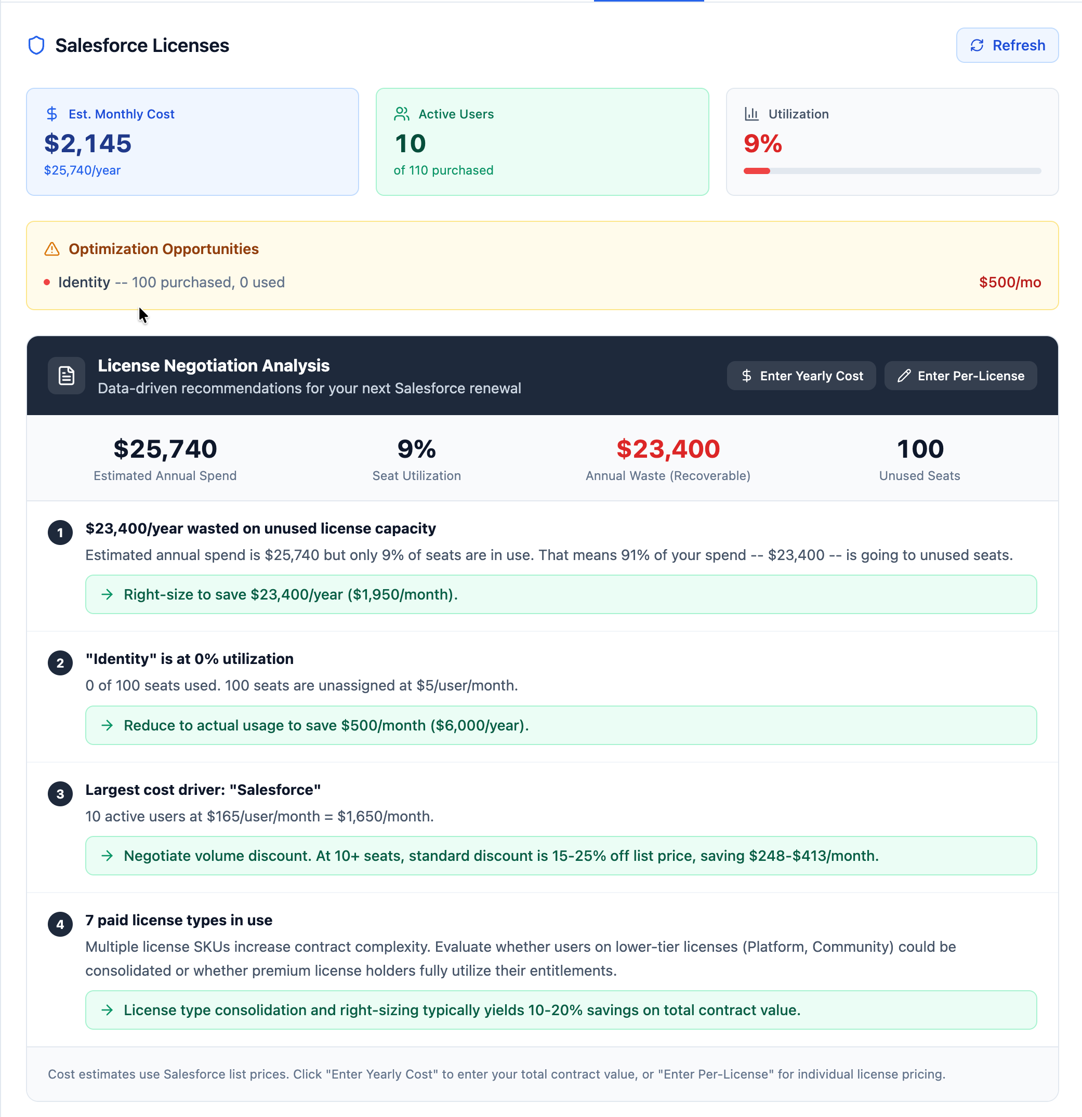Click the dollar sign icon on Est. Monthly Cost card
The width and height of the screenshot is (1082, 1117).
(52, 113)
